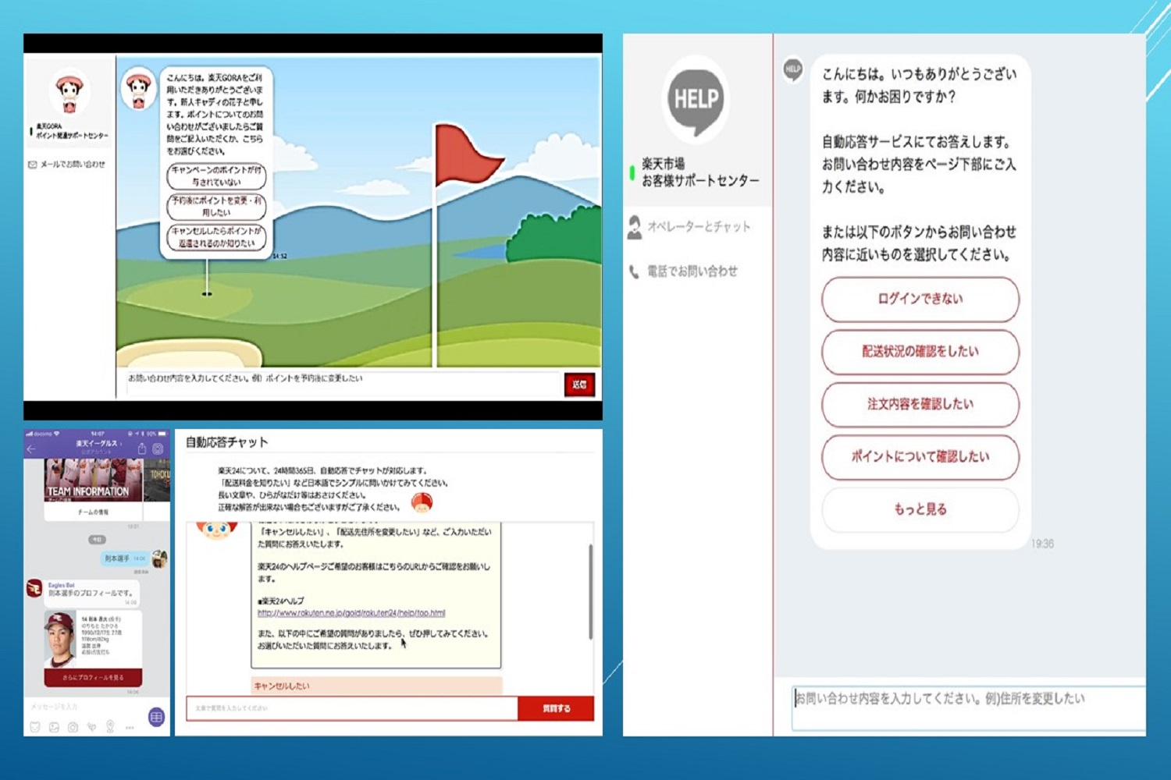The image size is (1171, 780).
Task: Click the GORA chat question input field
Action: pyautogui.click(x=342, y=382)
